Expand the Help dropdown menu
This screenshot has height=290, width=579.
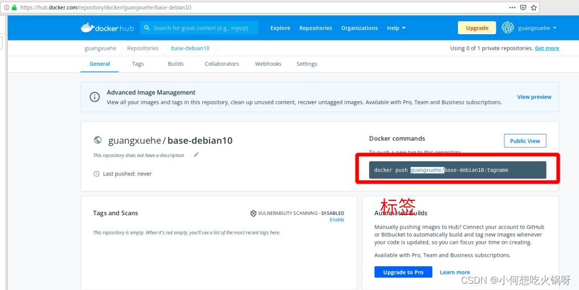[x=396, y=28]
